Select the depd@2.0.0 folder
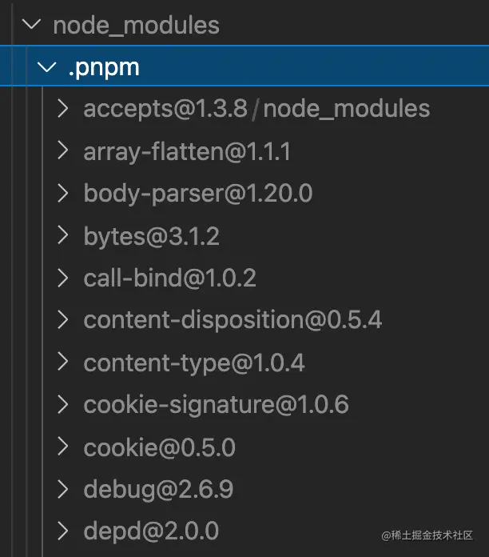 coord(151,531)
